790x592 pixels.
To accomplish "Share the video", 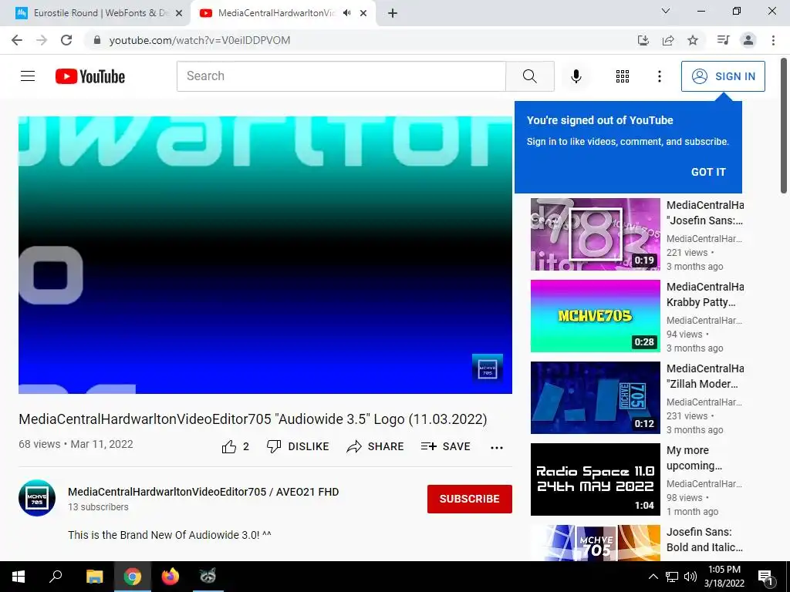I will point(375,446).
